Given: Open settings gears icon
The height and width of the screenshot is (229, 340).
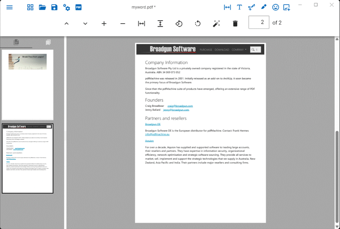Looking at the screenshot, I should point(66,7).
